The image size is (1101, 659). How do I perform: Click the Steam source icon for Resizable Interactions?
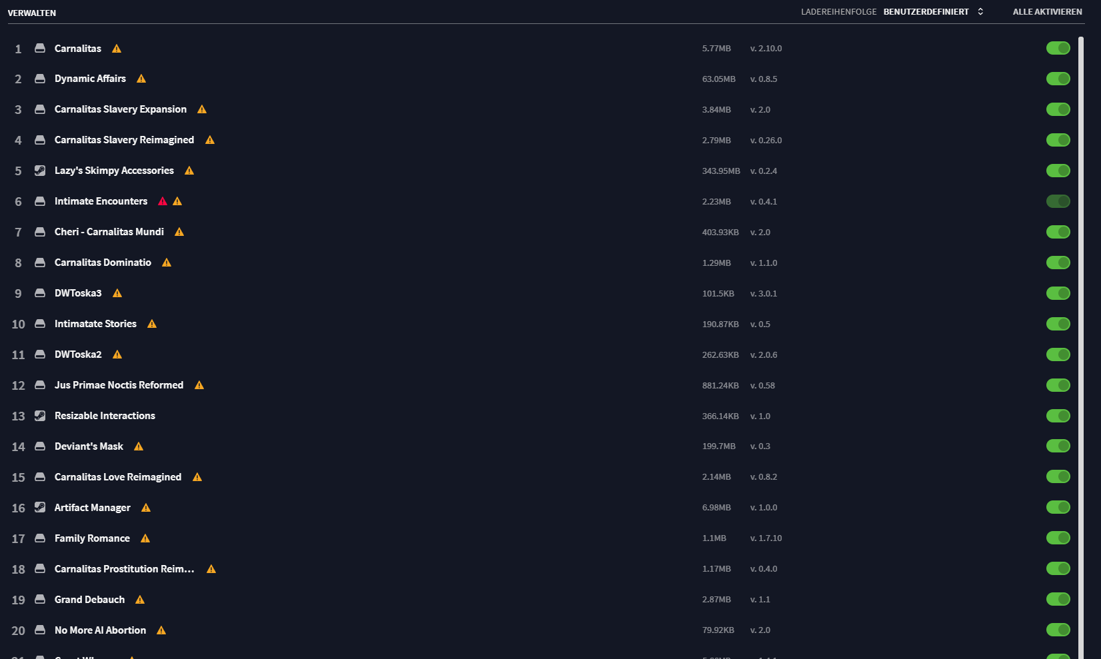coord(40,416)
